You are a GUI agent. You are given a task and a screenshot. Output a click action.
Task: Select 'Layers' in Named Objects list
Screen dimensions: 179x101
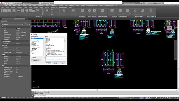pos(33,42)
